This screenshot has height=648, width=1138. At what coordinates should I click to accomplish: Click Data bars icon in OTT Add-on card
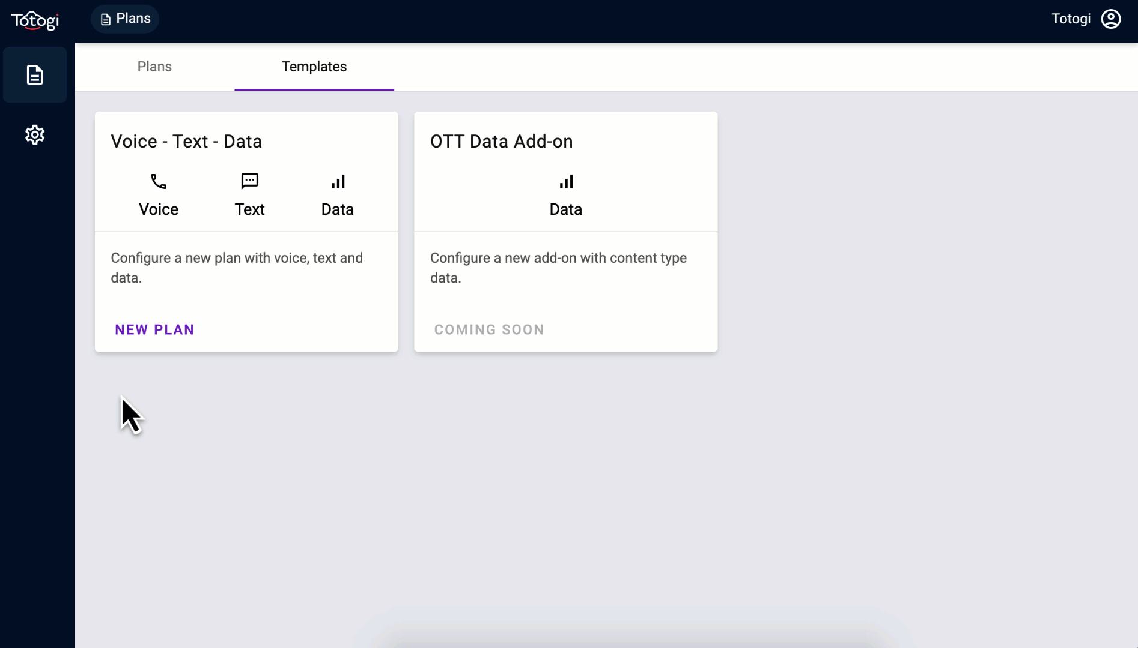click(x=566, y=181)
